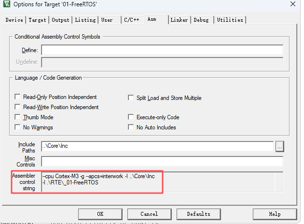Open the Listing tab
This screenshot has width=304, height=224.
[x=85, y=20]
